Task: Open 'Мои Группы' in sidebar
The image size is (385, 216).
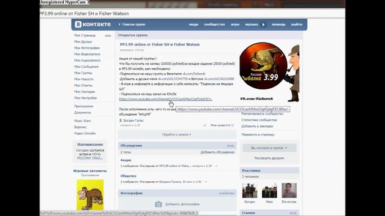Action: tap(83, 73)
